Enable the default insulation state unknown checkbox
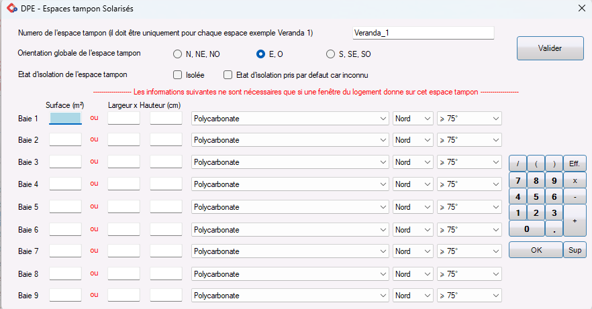Screen dimensions: 592x309 228,75
